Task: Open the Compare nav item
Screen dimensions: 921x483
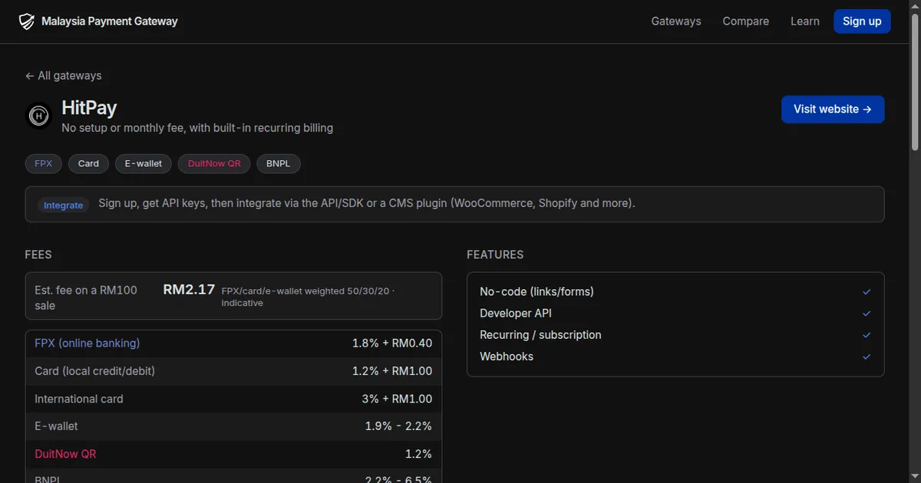Action: [x=746, y=21]
